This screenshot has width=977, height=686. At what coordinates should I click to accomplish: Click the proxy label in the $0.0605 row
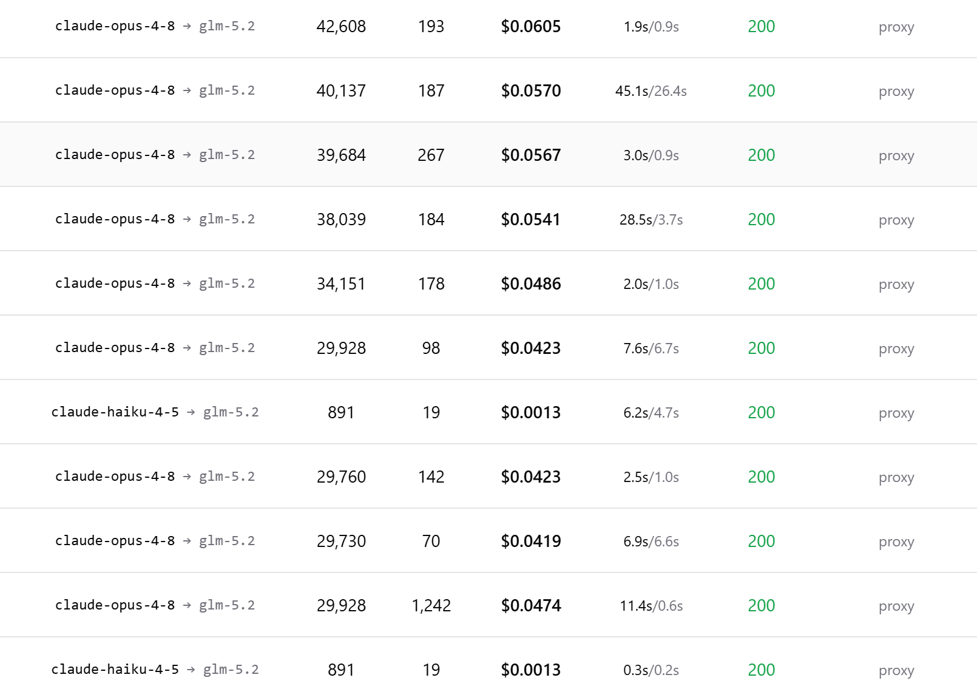896,28
